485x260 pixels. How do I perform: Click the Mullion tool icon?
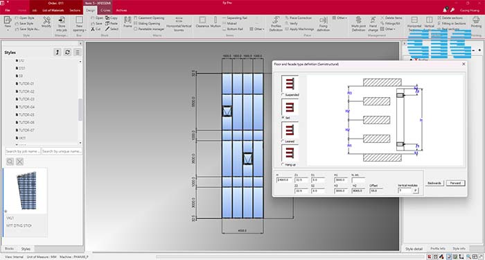click(x=215, y=20)
